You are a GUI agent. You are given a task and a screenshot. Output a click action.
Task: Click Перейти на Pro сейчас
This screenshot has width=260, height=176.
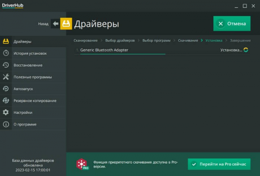[x=219, y=164]
